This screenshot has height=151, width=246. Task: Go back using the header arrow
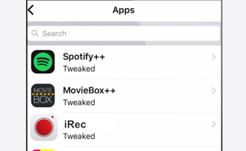tap(31, 10)
